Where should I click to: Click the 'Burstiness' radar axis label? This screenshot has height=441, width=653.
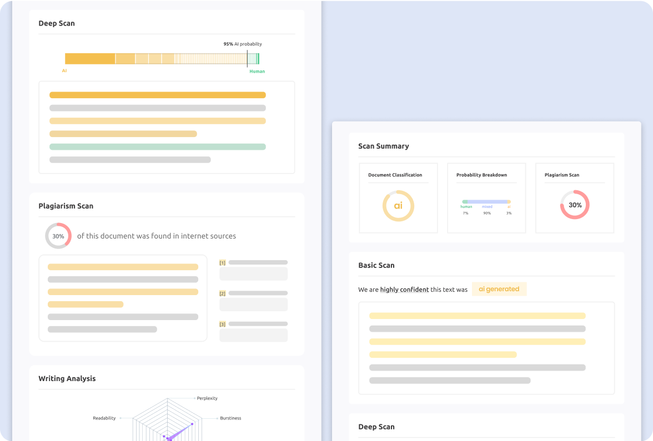pyautogui.click(x=230, y=418)
